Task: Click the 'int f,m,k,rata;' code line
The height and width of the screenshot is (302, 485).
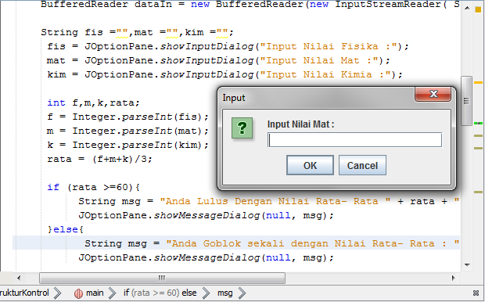Action: coord(93,102)
